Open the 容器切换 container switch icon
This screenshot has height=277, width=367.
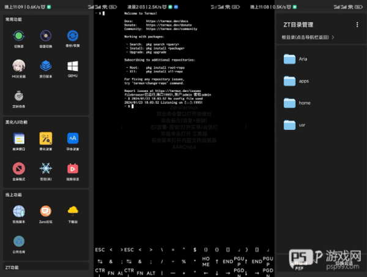(x=46, y=37)
